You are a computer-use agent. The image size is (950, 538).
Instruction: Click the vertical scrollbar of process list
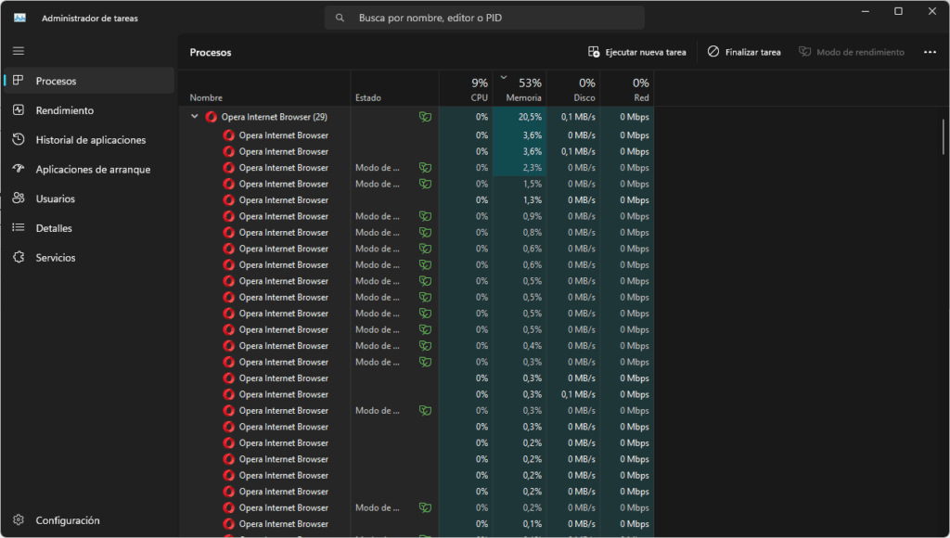coord(944,135)
